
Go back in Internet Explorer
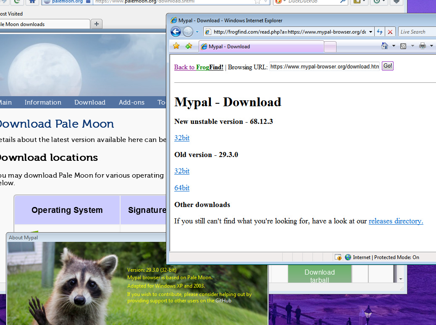tap(176, 31)
